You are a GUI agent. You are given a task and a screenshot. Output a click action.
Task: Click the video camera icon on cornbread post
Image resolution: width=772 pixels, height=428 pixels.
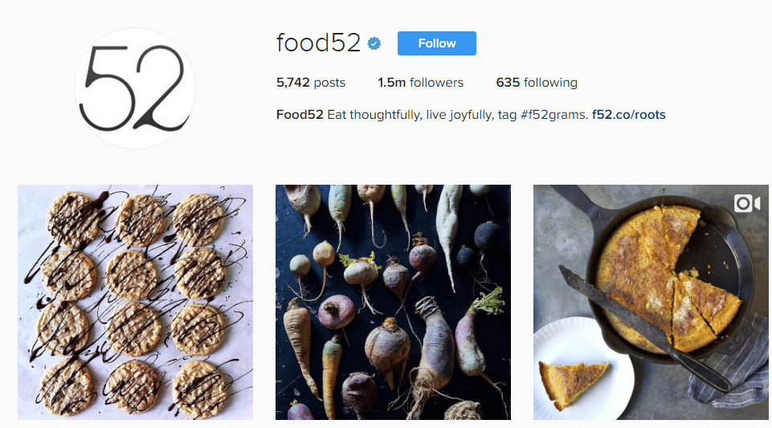(747, 203)
